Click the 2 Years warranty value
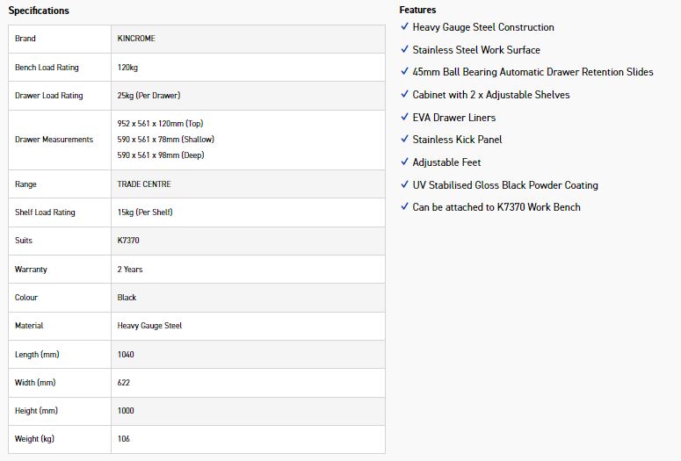681x461 pixels. pos(130,269)
